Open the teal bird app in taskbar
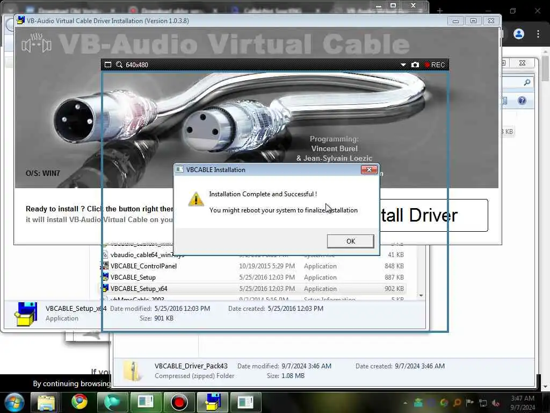The width and height of the screenshot is (550, 413). pyautogui.click(x=112, y=402)
